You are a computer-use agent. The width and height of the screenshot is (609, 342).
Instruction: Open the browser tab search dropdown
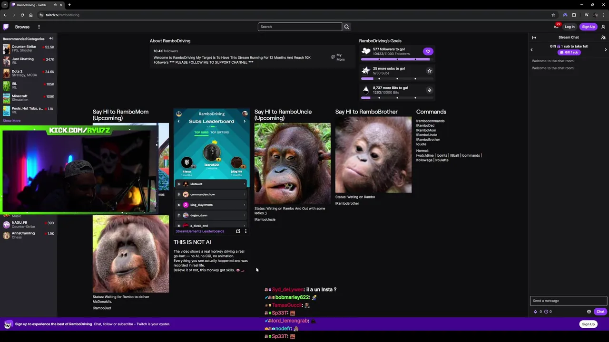[x=5, y=5]
